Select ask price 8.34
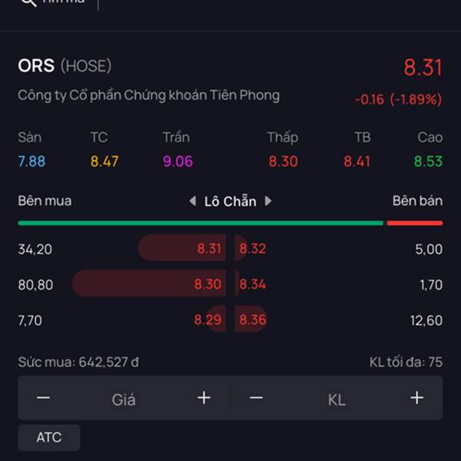Viewport: 461px width, 461px height. coord(253,284)
